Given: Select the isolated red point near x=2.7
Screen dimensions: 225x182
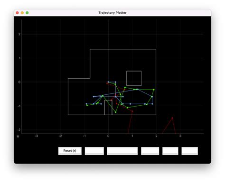Looking at the screenshot, I should (172, 118).
